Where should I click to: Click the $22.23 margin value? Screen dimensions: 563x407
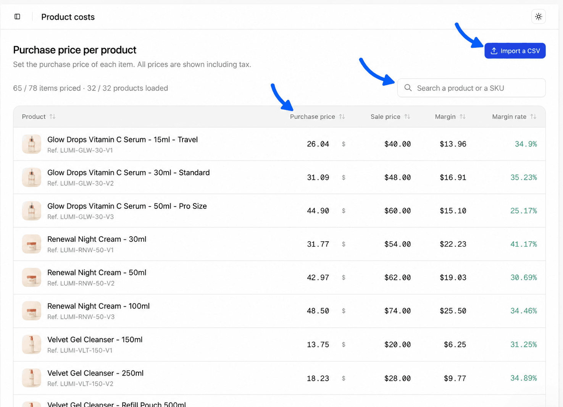pyautogui.click(x=453, y=244)
